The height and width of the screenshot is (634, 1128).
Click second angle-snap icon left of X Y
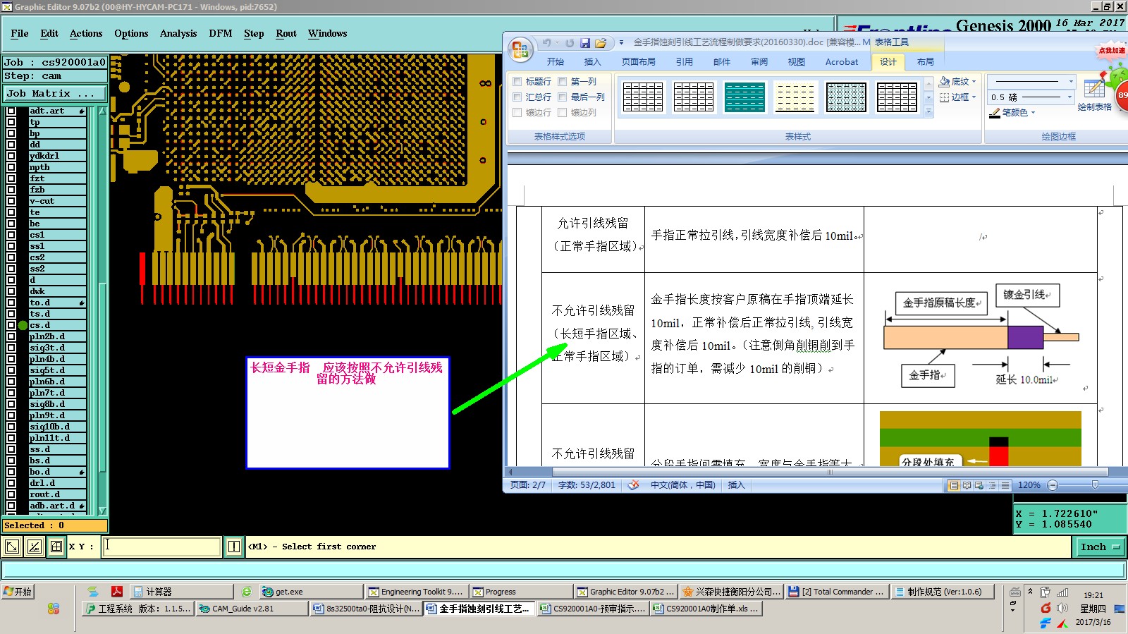pos(34,547)
